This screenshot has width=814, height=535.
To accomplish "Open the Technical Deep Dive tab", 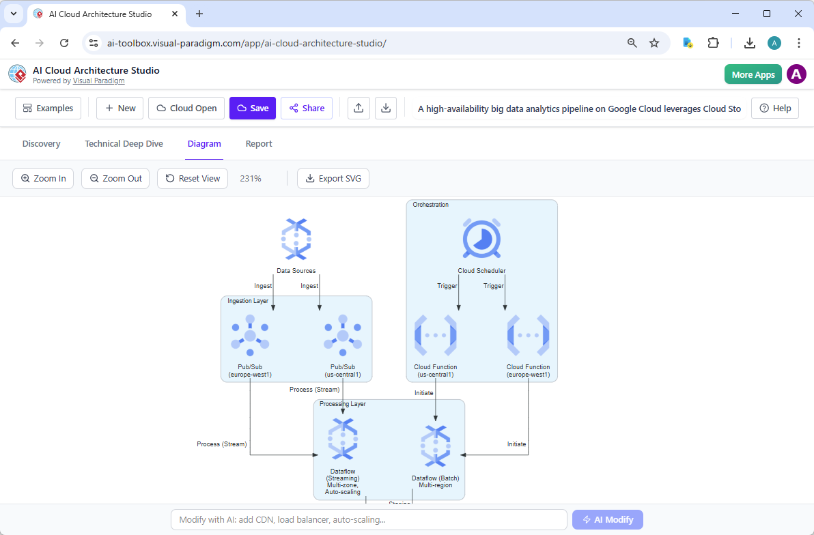I will point(124,143).
